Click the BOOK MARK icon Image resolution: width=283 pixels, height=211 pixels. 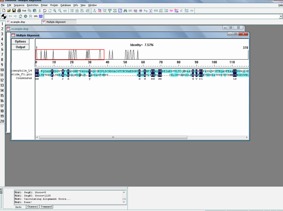coord(41,16)
